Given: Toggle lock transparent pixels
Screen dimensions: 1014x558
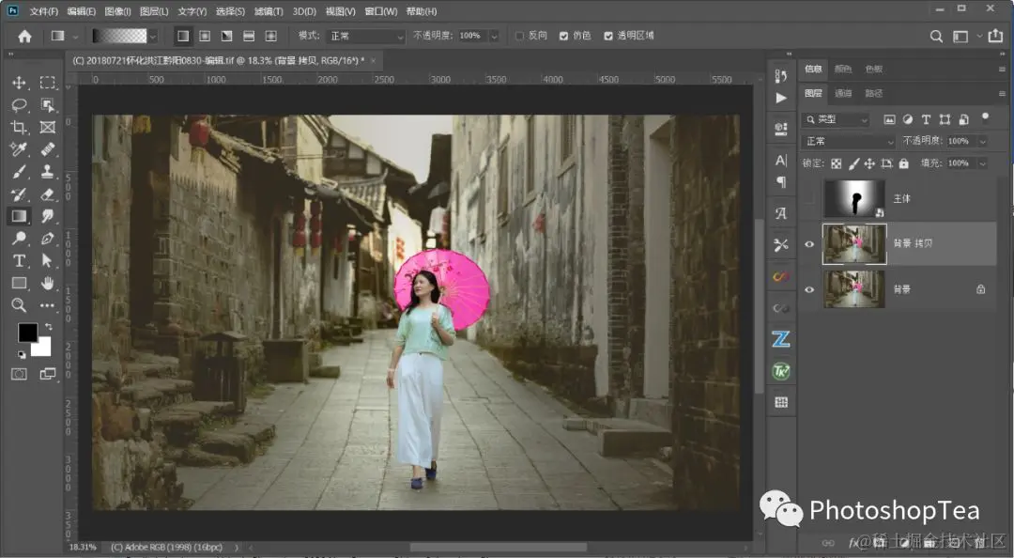Looking at the screenshot, I should [x=837, y=163].
